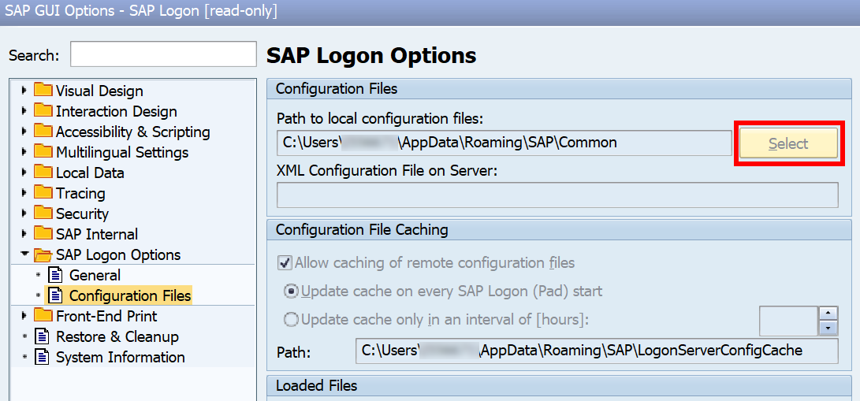The image size is (860, 401).
Task: Select the Visual Design tree label
Action: tap(99, 91)
